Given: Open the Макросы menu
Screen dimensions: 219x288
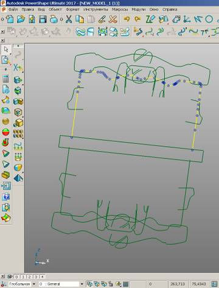Looking at the screenshot, I should click(120, 9).
